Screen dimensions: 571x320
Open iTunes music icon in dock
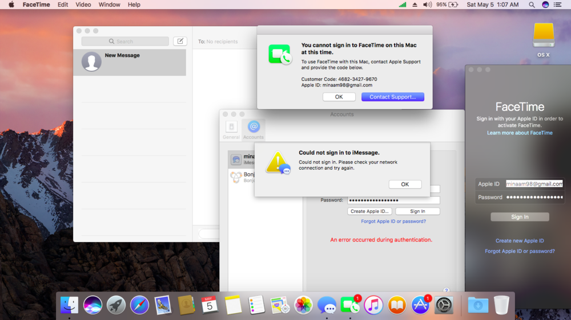tap(373, 305)
